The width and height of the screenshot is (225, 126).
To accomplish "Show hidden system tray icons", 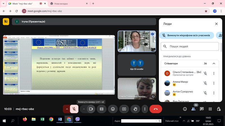I will 184,121.
